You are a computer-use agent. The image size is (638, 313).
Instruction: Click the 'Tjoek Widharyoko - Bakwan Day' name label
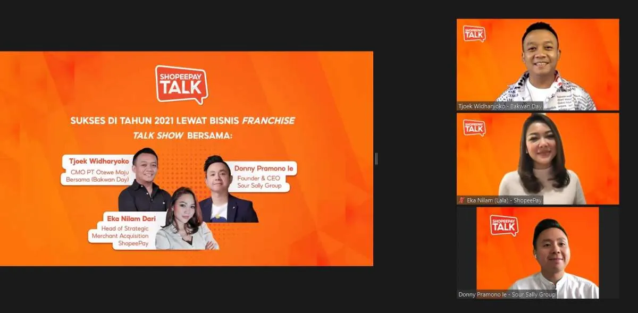pos(500,106)
